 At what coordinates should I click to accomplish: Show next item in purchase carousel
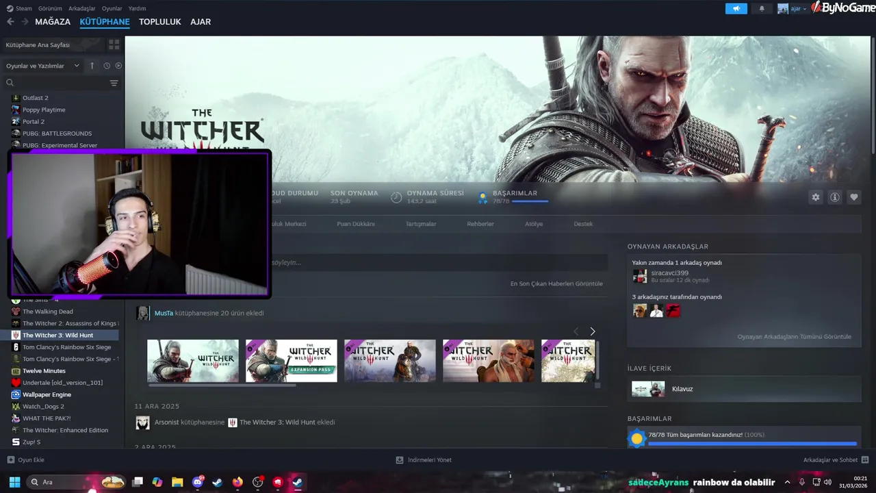(x=592, y=331)
